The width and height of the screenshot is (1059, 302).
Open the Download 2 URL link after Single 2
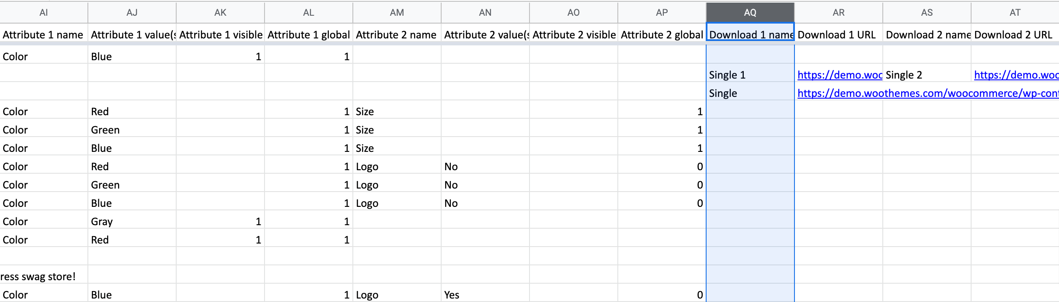1016,75
